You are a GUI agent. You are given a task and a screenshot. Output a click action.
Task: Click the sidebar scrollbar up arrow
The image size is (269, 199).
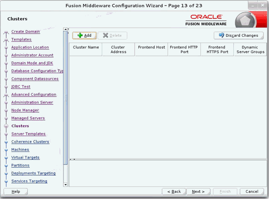point(65,29)
